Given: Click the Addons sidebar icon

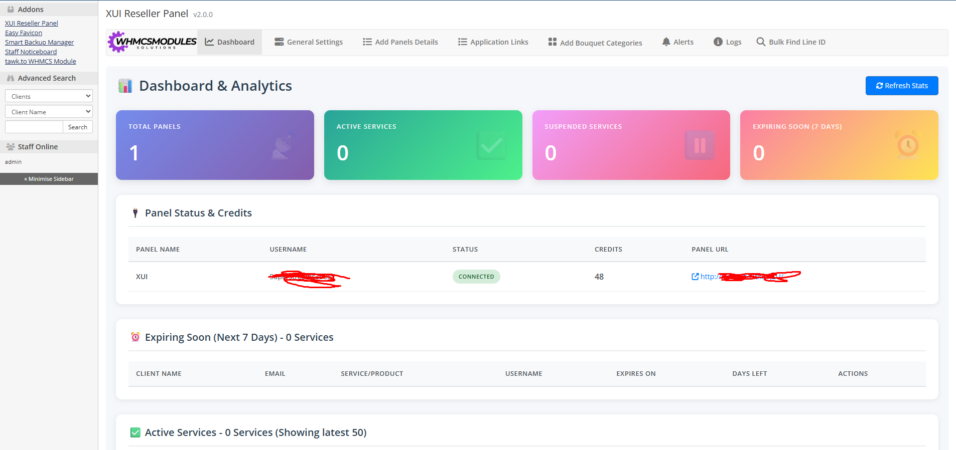Looking at the screenshot, I should coord(11,10).
